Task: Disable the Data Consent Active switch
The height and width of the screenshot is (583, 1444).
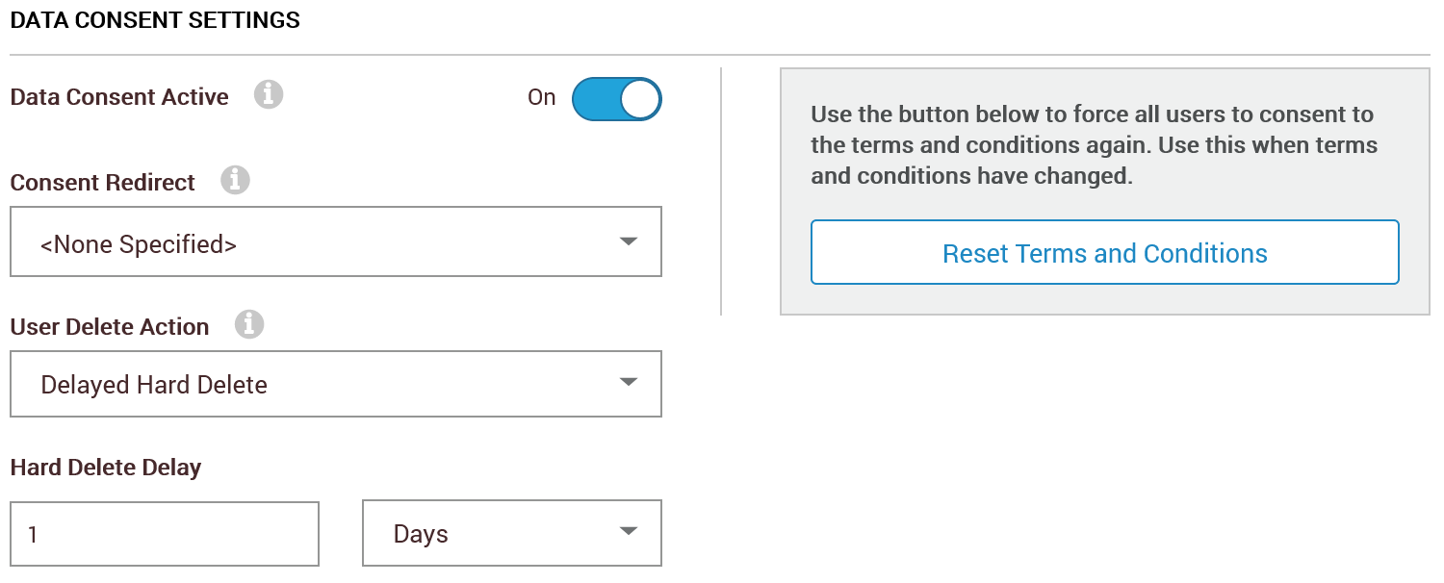Action: pos(617,99)
